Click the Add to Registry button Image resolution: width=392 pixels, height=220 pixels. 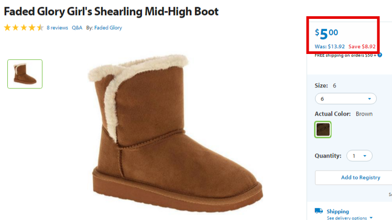coord(354,178)
